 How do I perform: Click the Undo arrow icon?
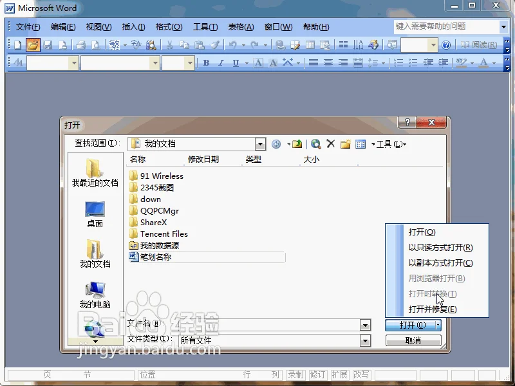[x=233, y=44]
